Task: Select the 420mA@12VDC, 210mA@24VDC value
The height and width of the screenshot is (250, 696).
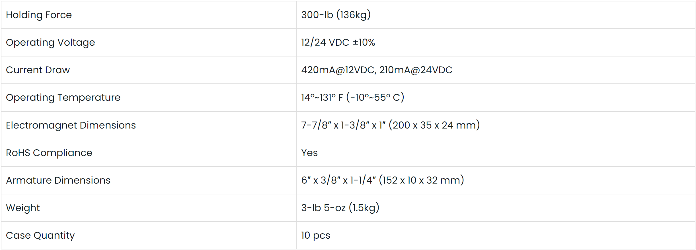Action: (377, 70)
